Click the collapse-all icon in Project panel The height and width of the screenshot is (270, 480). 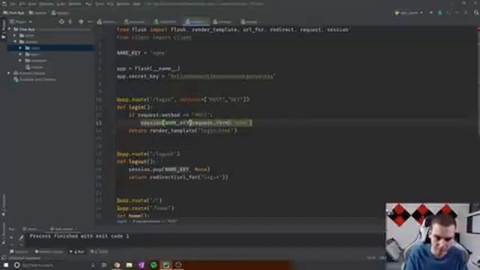pos(70,22)
